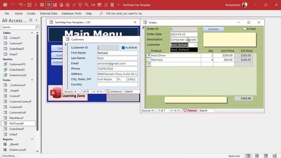281x158 pixels.
Task: Click the Description field in Orders
Action: click(x=184, y=39)
